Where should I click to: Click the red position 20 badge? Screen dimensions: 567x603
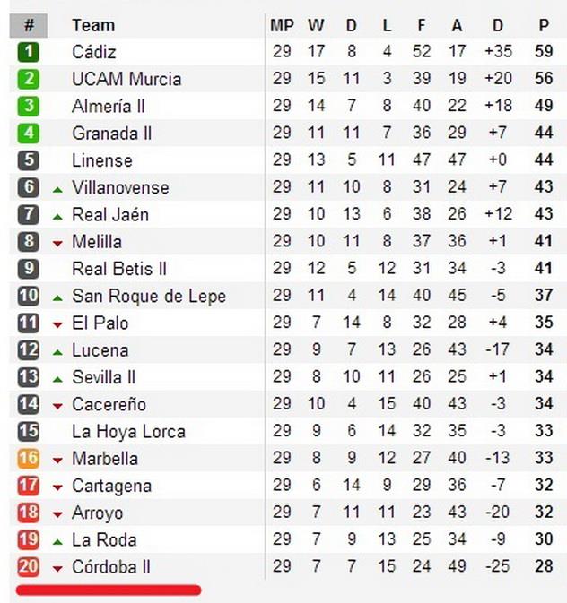29,567
